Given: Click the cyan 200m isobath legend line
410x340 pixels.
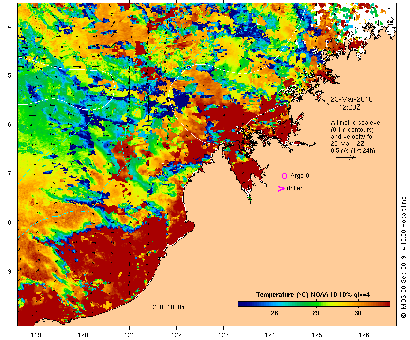Looking at the screenshot, I should pos(161,312).
